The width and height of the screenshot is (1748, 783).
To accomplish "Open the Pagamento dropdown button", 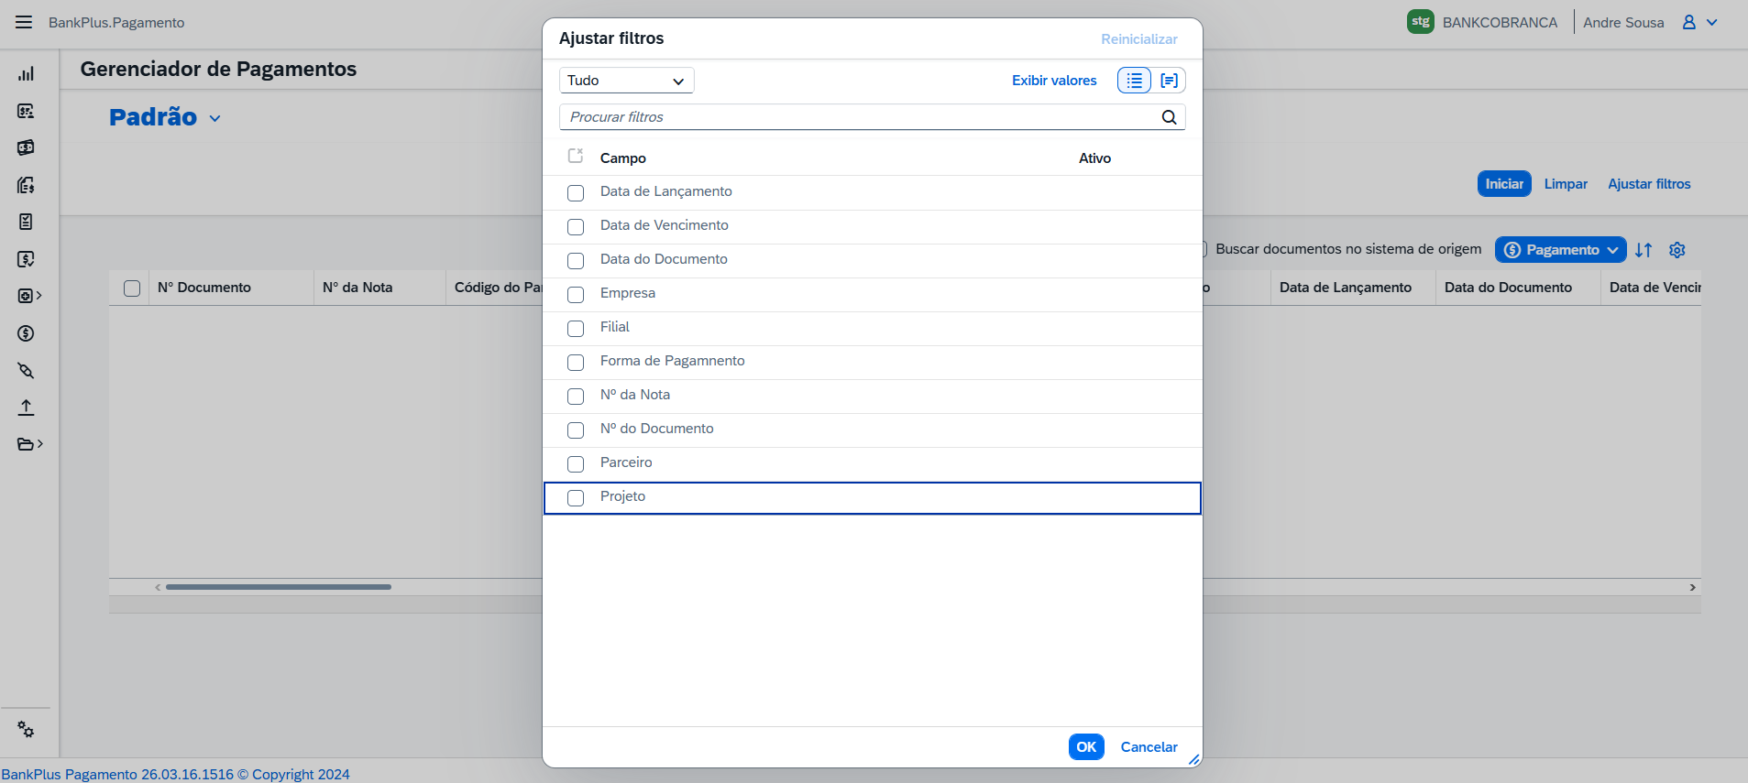I will click(1561, 250).
